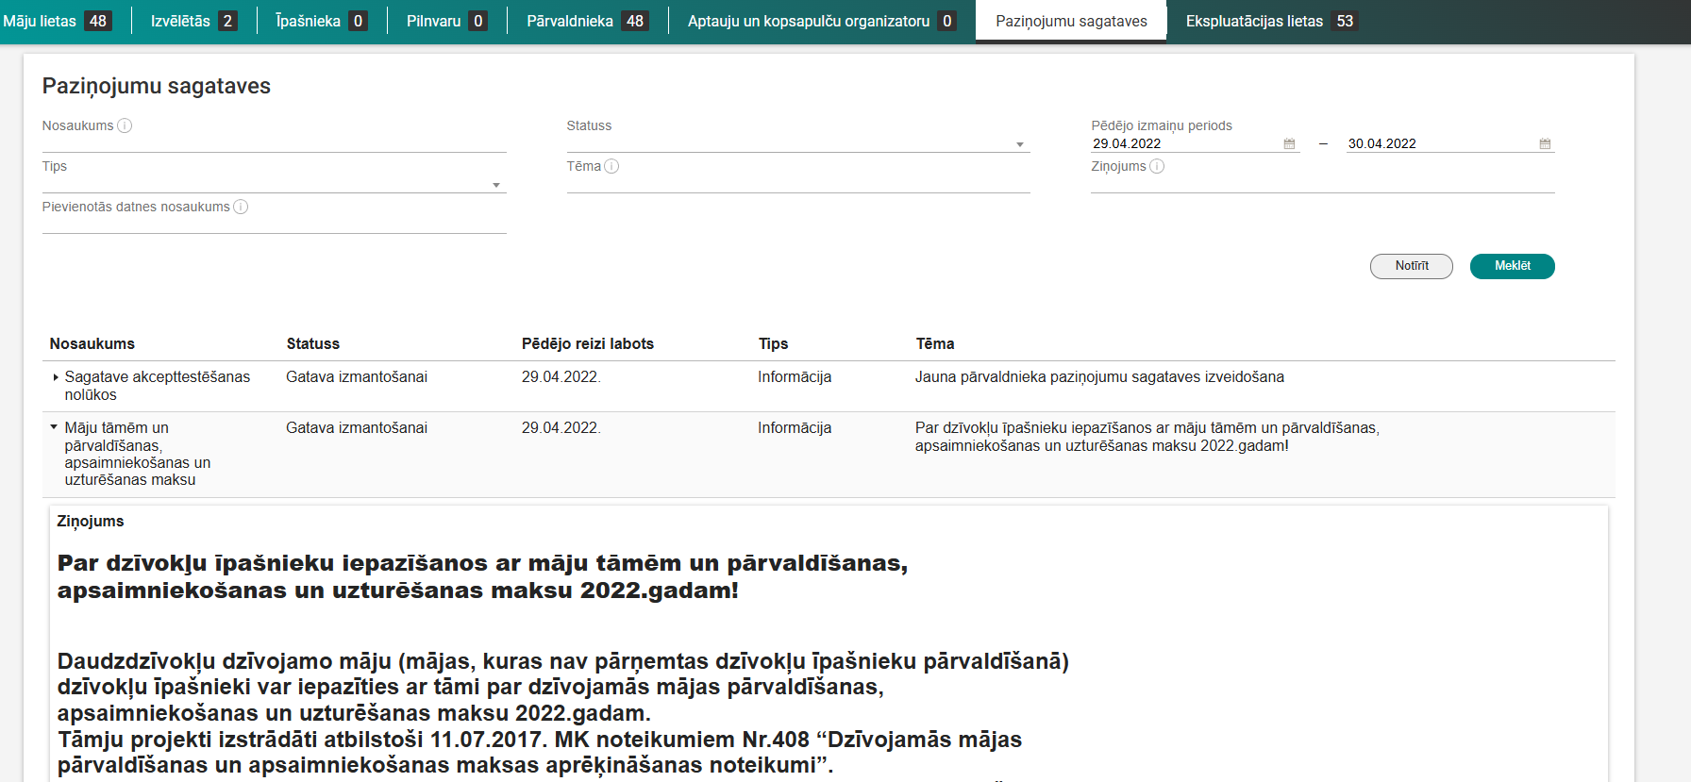The width and height of the screenshot is (1691, 782).
Task: Focus the Ziņojums filter input field
Action: [1323, 184]
